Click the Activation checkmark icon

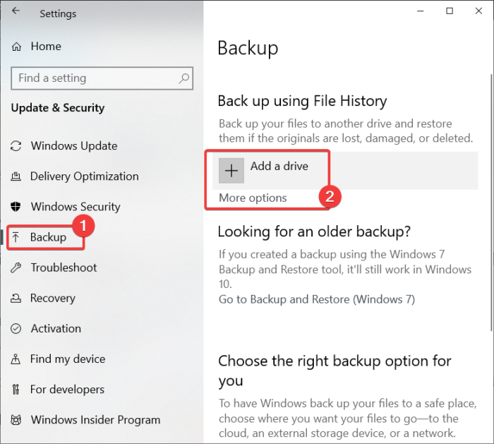tap(17, 328)
